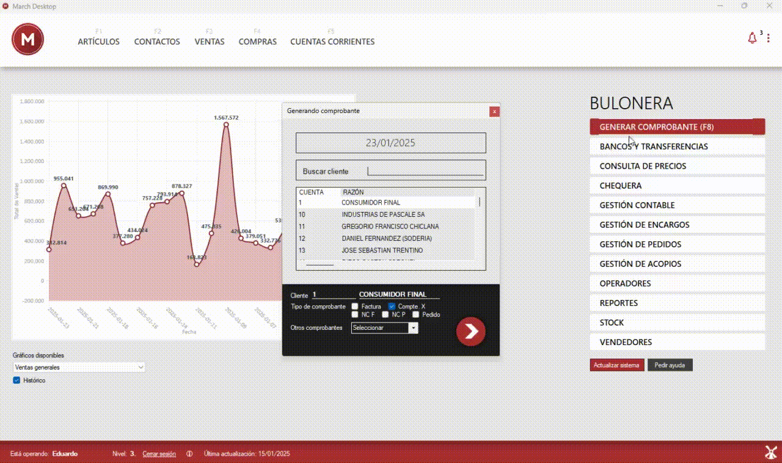
Task: Open VENDEDORES section
Action: click(678, 342)
